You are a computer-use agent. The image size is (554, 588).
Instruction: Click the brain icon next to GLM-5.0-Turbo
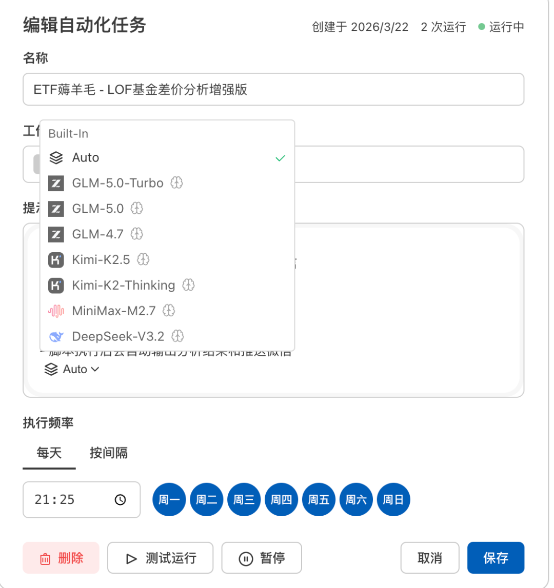tap(176, 183)
